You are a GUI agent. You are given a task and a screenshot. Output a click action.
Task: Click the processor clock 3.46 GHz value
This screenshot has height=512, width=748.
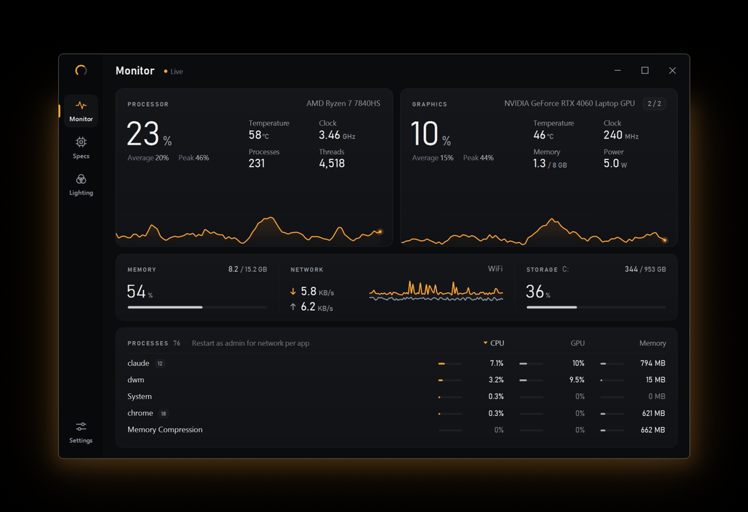pyautogui.click(x=337, y=136)
